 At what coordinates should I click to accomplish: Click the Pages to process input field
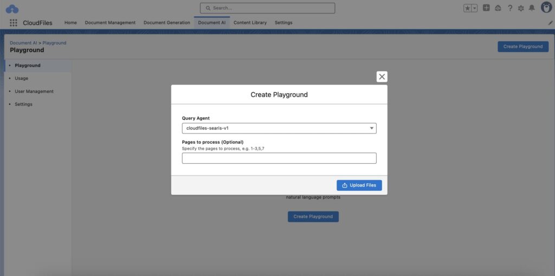click(x=279, y=158)
